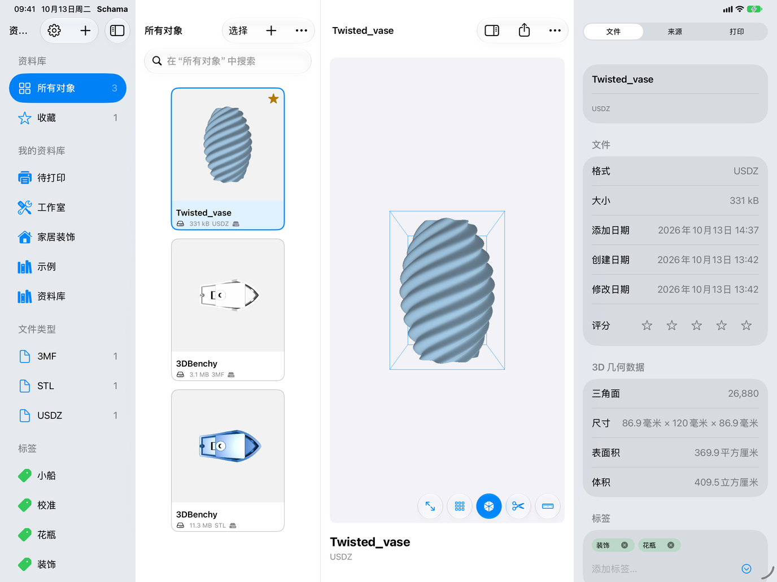
Task: Toggle the sidebar panel icon
Action: [117, 30]
